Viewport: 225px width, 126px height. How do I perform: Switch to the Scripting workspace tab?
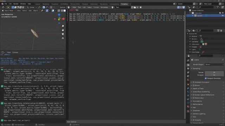click(124, 4)
